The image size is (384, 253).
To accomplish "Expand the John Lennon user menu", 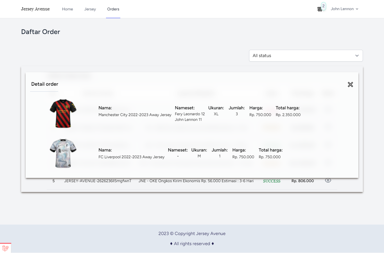I will tap(344, 9).
